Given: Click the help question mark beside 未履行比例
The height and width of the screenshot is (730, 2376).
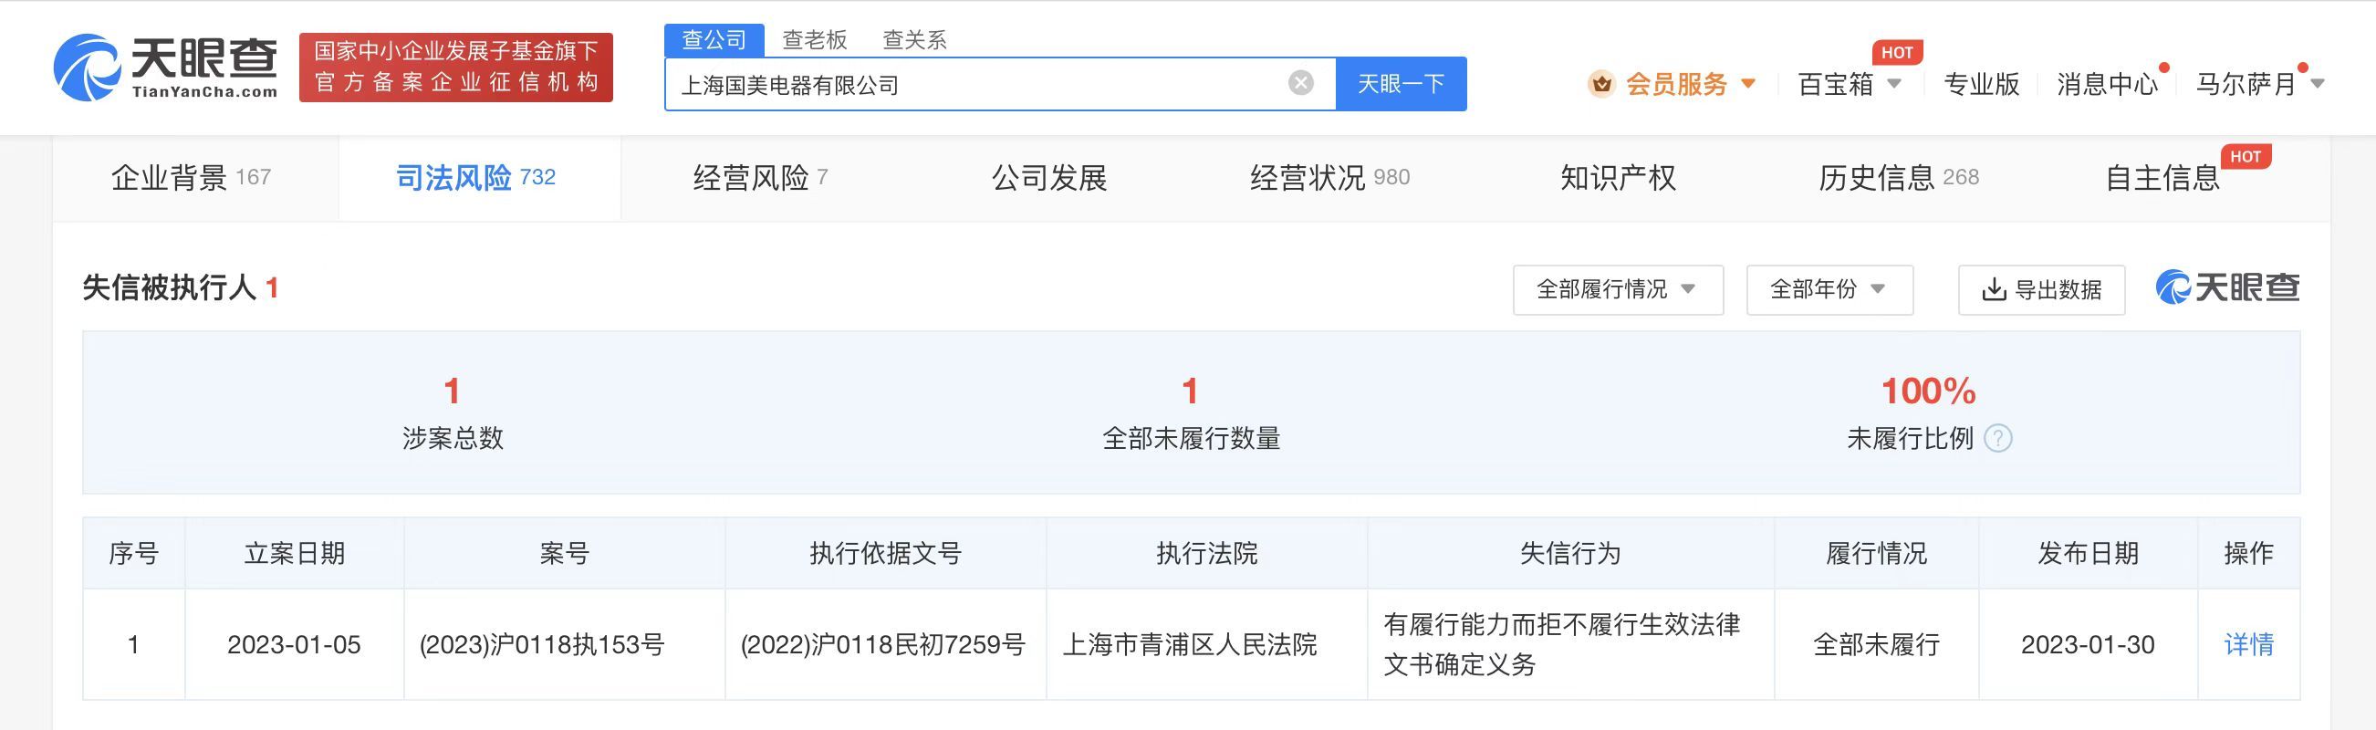Looking at the screenshot, I should pyautogui.click(x=1997, y=438).
